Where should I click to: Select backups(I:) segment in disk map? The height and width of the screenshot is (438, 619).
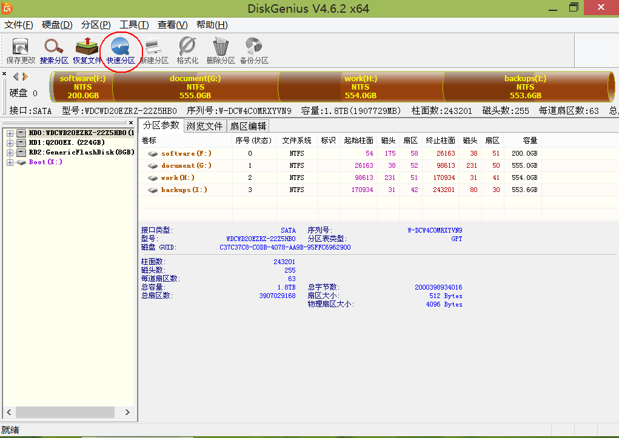(526, 87)
